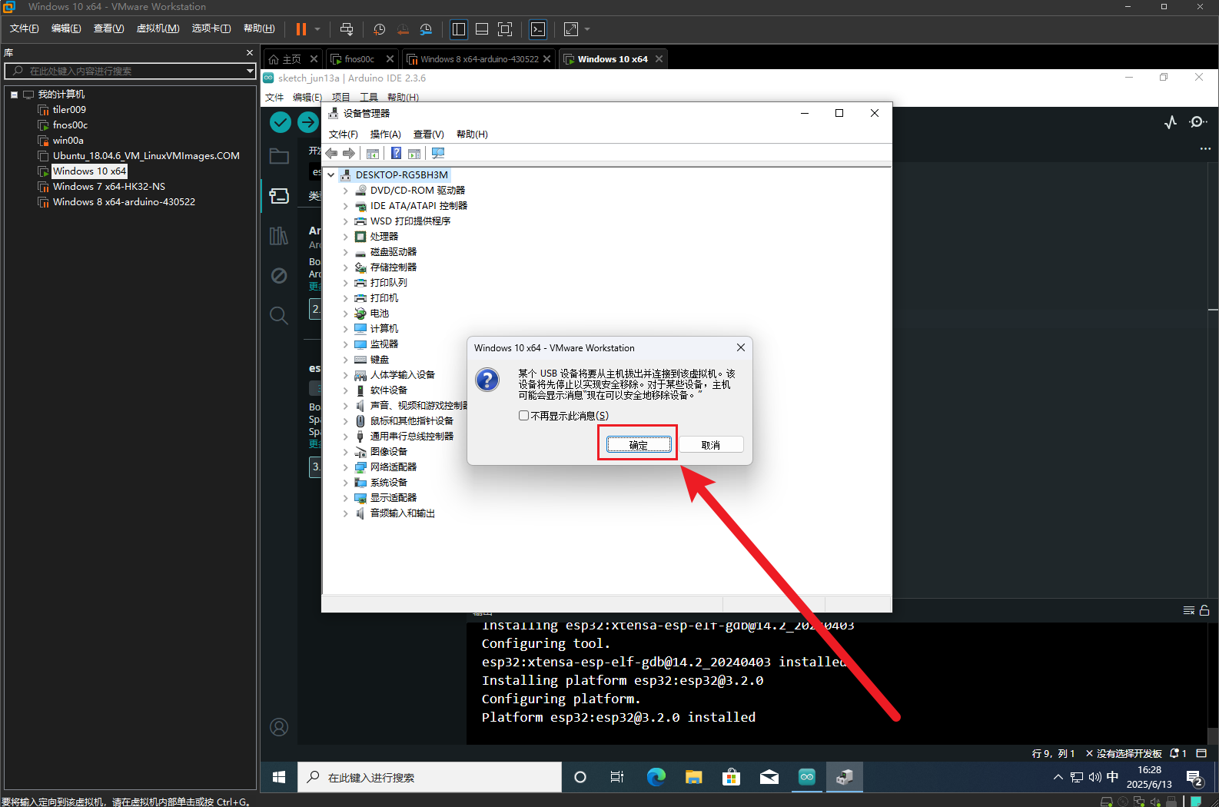Click the Device Manager help question-mark toolbar icon
This screenshot has width=1219, height=807.
396,153
